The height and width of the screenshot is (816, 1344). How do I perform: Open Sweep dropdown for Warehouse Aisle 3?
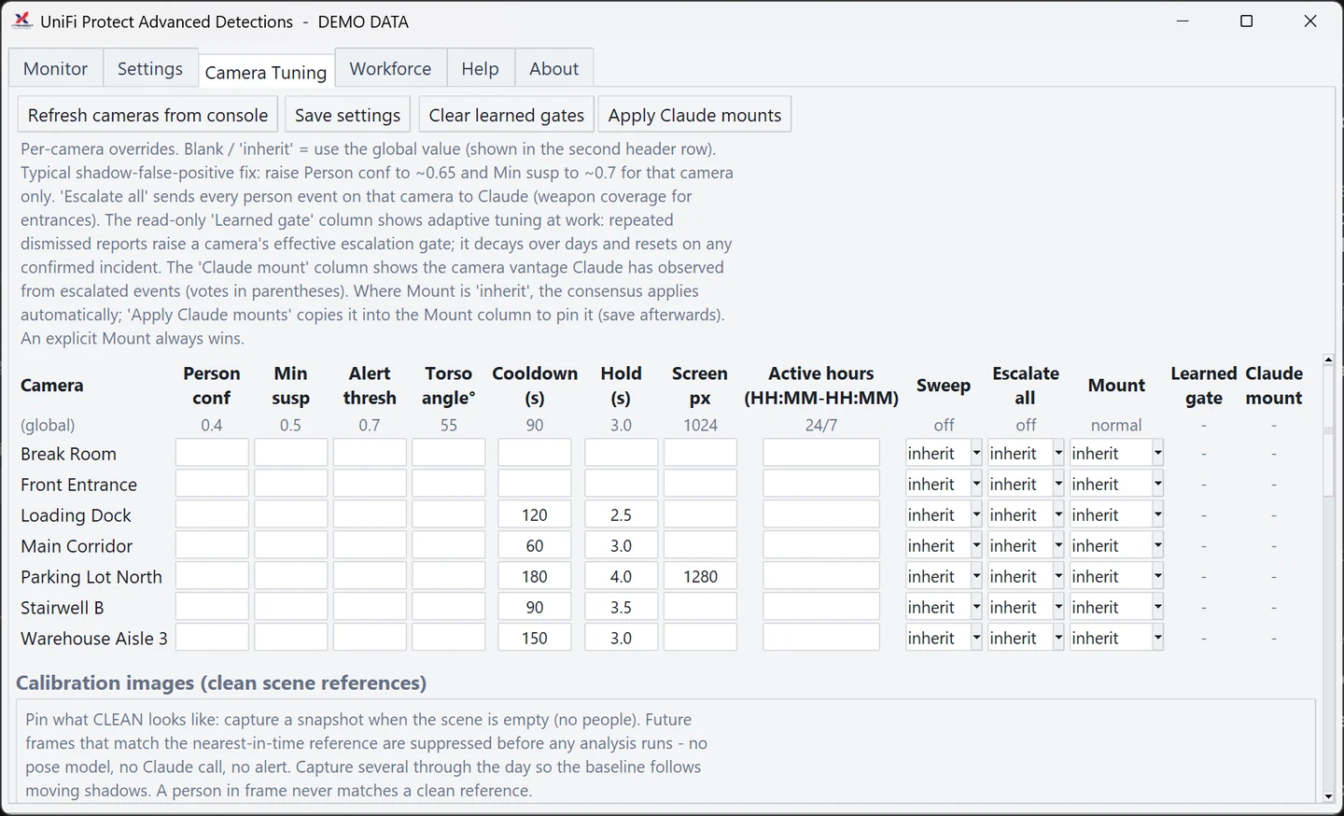[944, 639]
